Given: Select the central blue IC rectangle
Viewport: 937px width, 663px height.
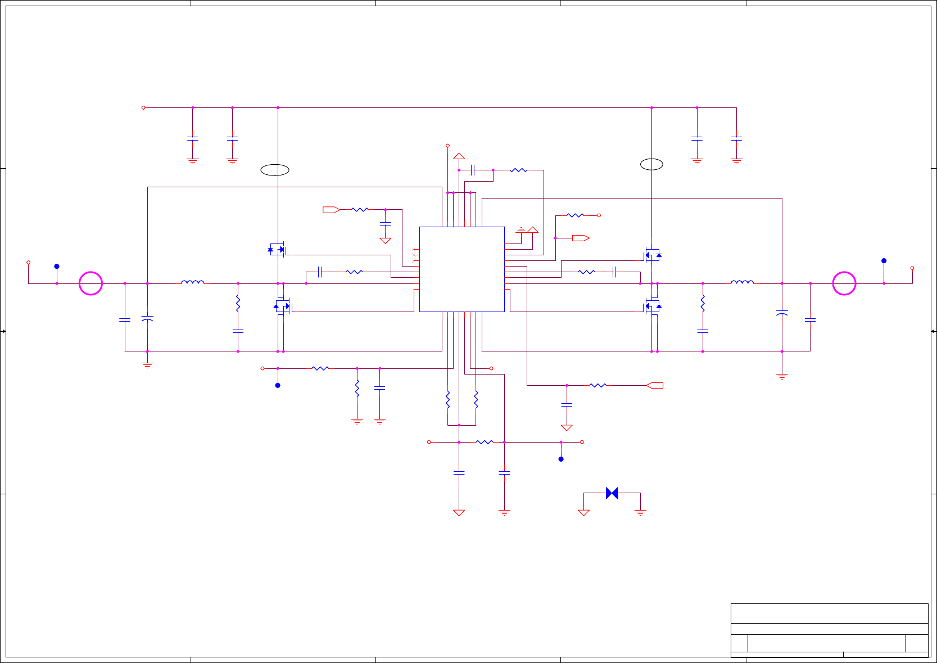Looking at the screenshot, I should click(461, 269).
